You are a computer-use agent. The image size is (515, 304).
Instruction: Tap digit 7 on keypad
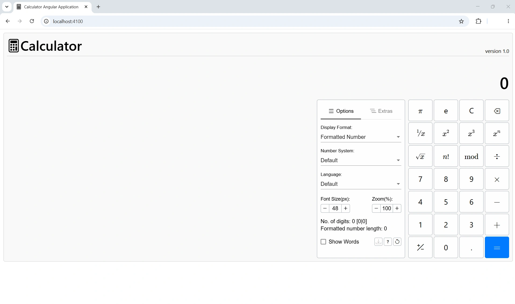pyautogui.click(x=420, y=179)
